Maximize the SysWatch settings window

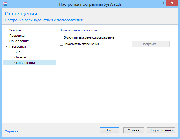[162, 3]
